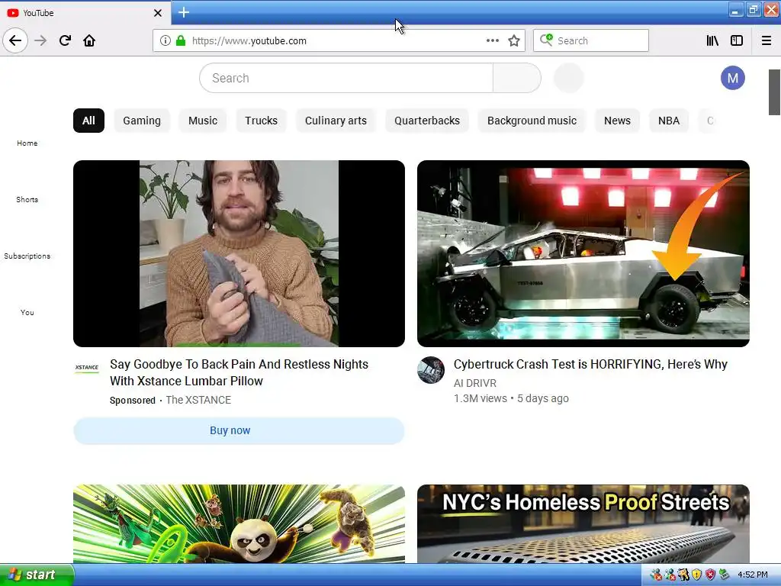Open the browser home page icon

[89, 40]
